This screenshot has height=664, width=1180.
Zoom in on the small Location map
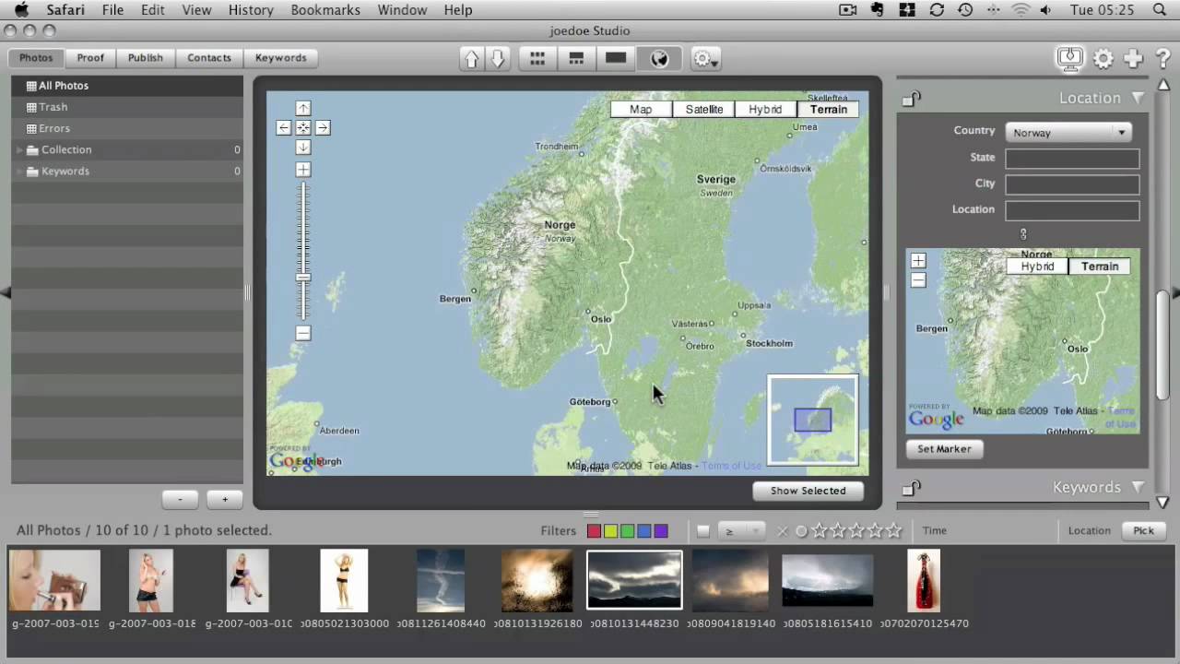tap(918, 261)
